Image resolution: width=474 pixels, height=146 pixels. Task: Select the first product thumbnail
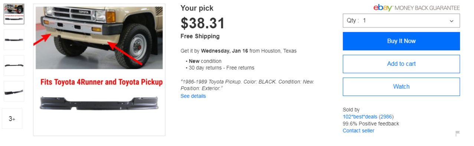pos(14,14)
